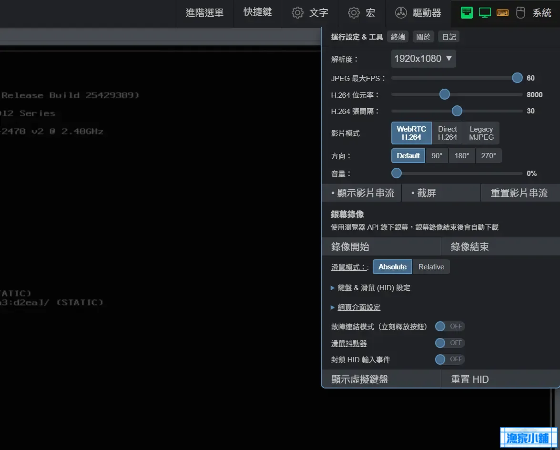Expand 網頁介面設定 section

[359, 307]
